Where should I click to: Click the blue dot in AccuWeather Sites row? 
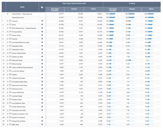(x=42, y=103)
